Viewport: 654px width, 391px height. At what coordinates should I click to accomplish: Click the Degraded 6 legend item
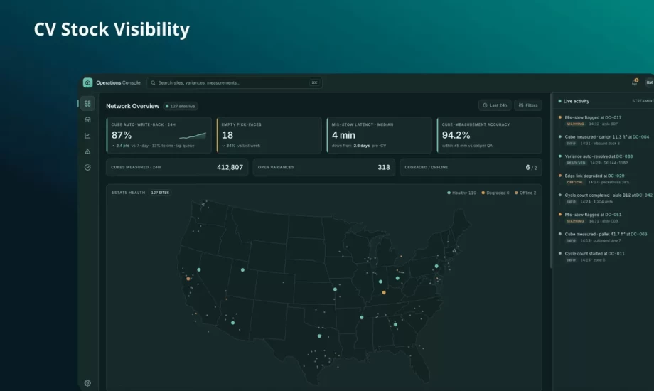coord(495,193)
